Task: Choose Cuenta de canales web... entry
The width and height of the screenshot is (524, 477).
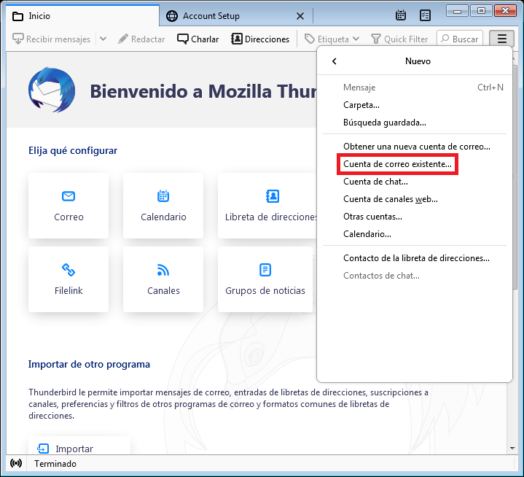Action: (x=415, y=199)
